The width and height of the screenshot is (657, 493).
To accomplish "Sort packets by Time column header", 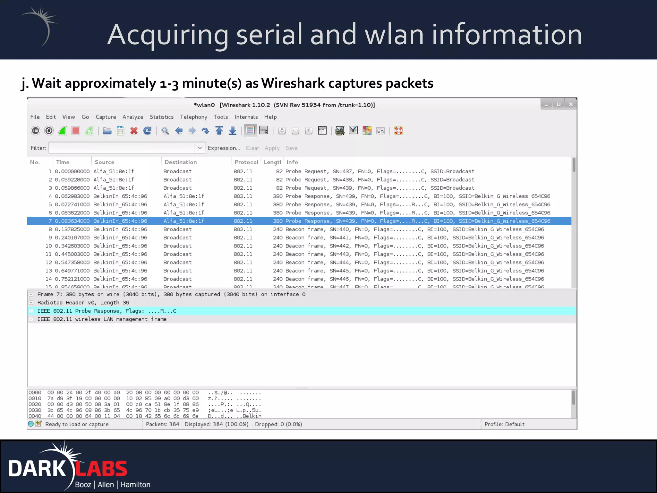I will 72,162.
